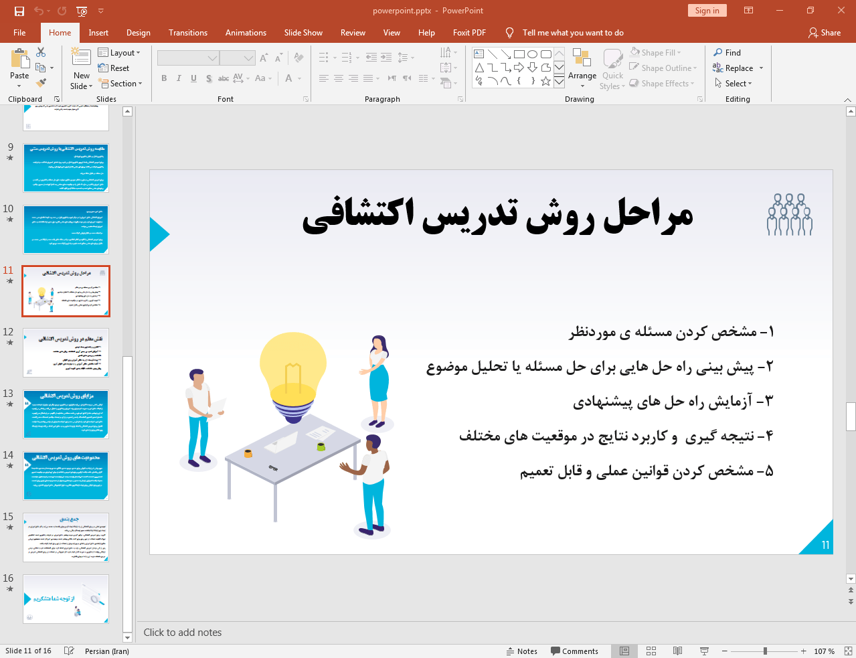Viewport: 856px width, 658px height.
Task: Click the Paste clipboard icon
Action: click(x=19, y=59)
